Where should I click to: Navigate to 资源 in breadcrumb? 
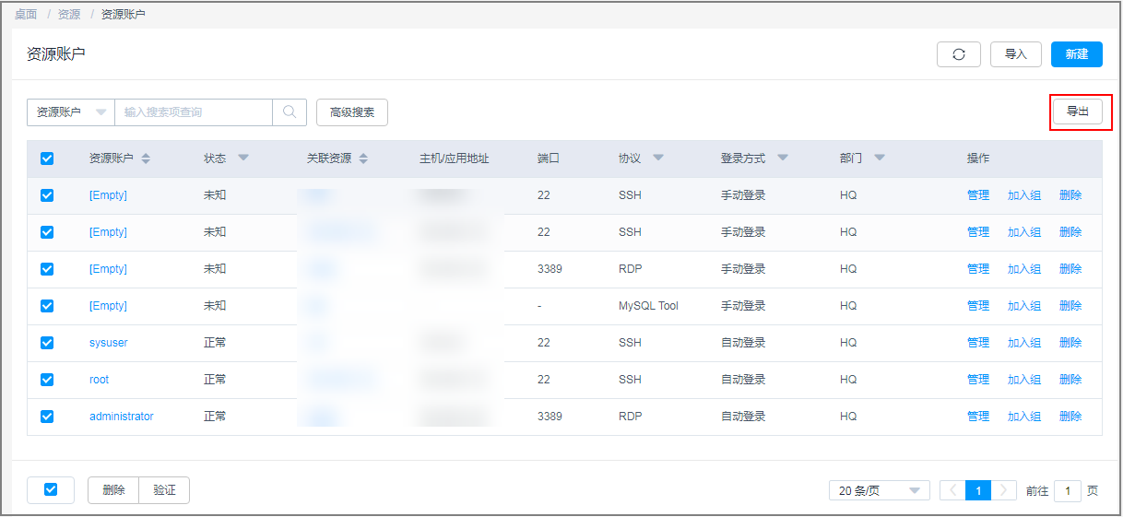69,14
